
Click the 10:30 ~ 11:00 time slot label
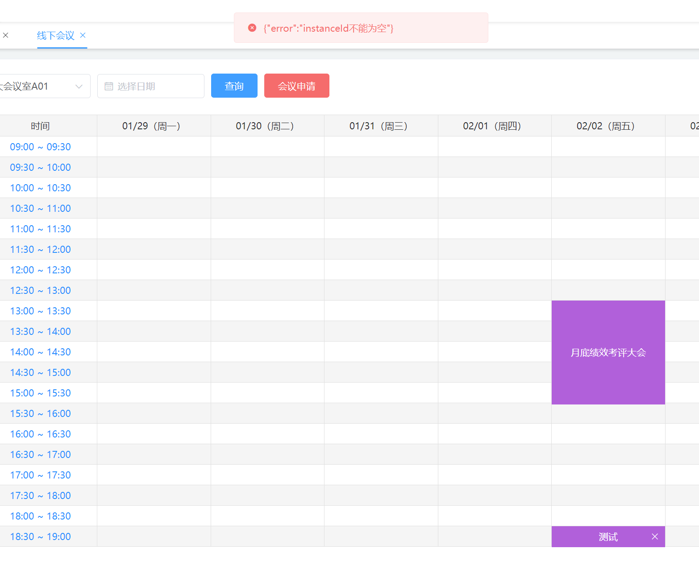click(40, 208)
